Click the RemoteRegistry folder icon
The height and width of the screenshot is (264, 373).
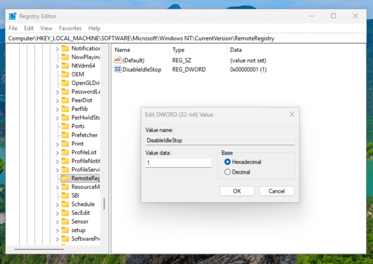click(x=66, y=178)
